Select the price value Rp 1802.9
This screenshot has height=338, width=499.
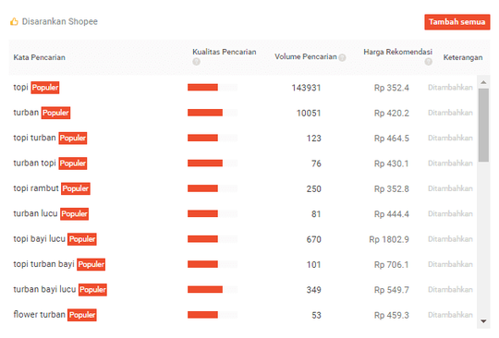pyautogui.click(x=389, y=239)
